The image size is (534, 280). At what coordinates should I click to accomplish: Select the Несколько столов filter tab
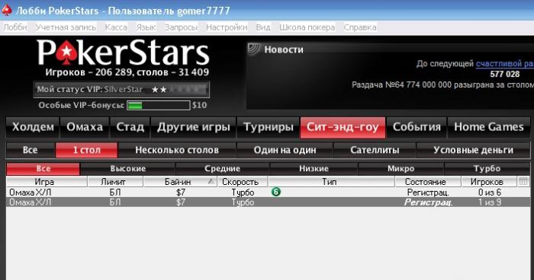click(x=177, y=150)
